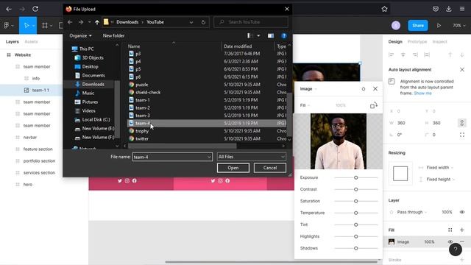Select the hero layer

pos(28,185)
